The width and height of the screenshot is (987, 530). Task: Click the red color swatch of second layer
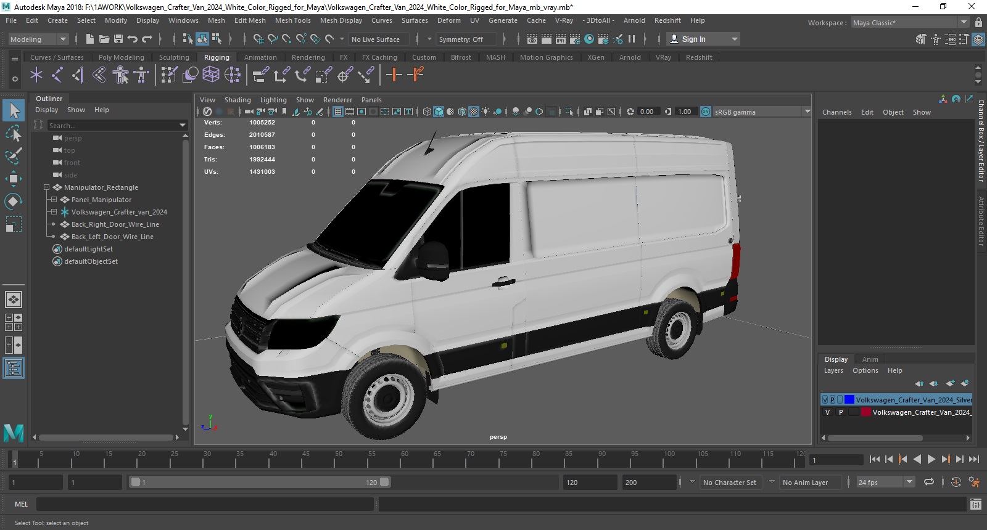pos(866,412)
